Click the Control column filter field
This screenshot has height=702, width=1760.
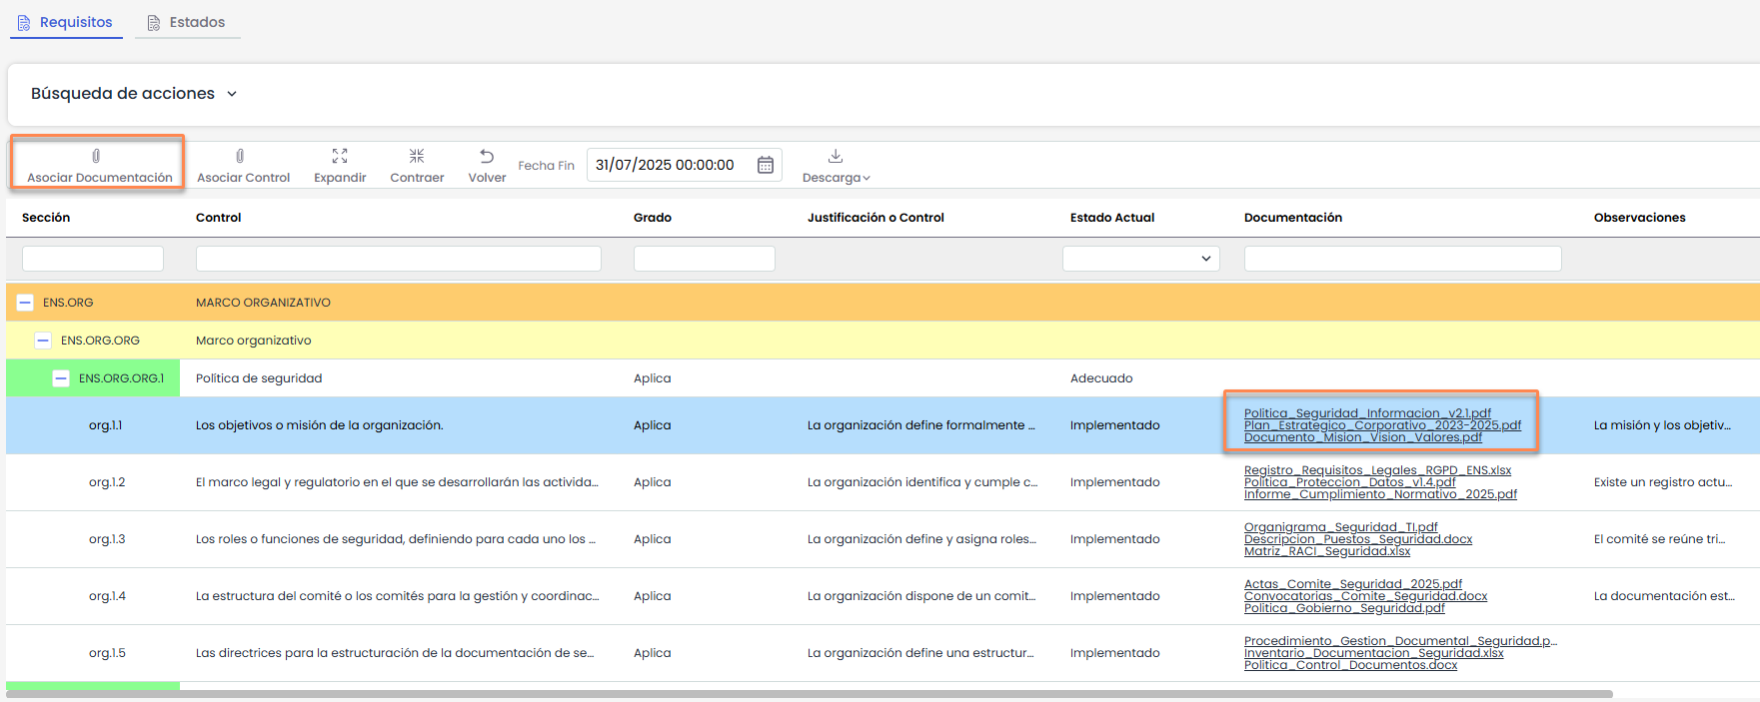398,259
